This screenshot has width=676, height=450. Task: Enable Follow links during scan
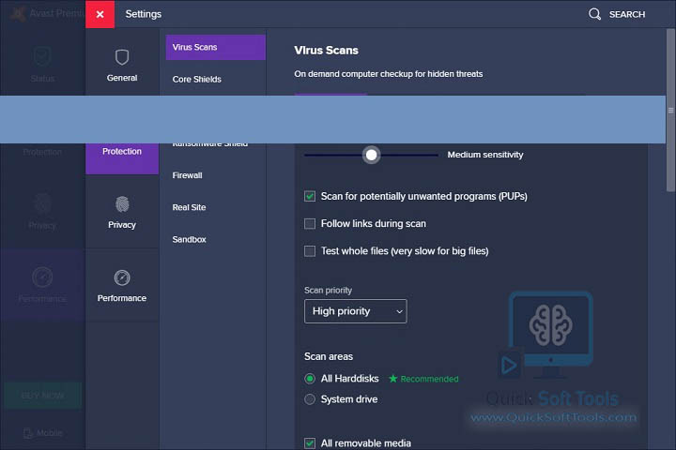point(310,224)
